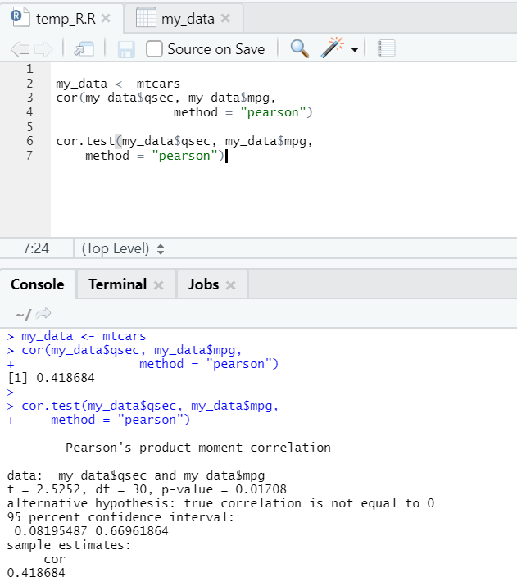Click console output '[1] 0.418684'

click(x=51, y=378)
